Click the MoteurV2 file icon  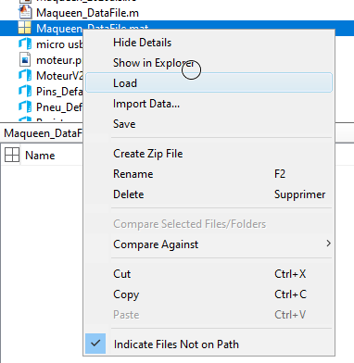coord(25,75)
